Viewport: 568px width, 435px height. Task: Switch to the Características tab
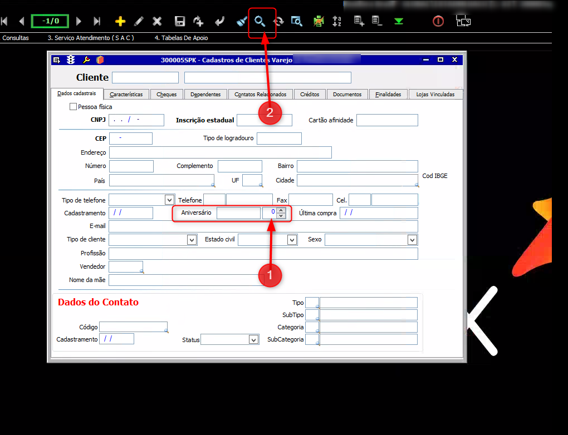[x=126, y=94]
